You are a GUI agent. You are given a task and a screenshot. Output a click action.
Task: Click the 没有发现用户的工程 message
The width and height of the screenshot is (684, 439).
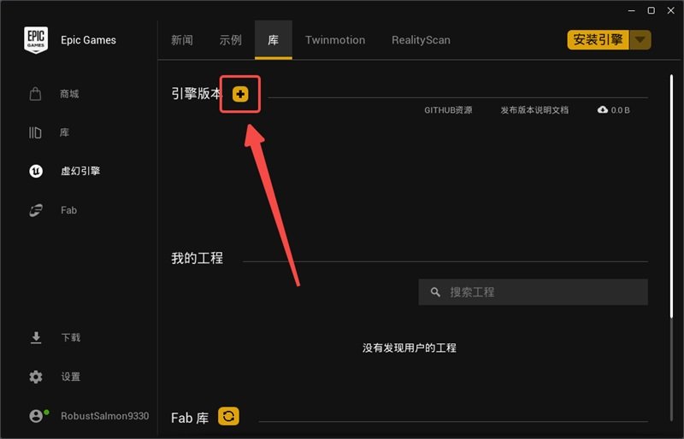(410, 348)
